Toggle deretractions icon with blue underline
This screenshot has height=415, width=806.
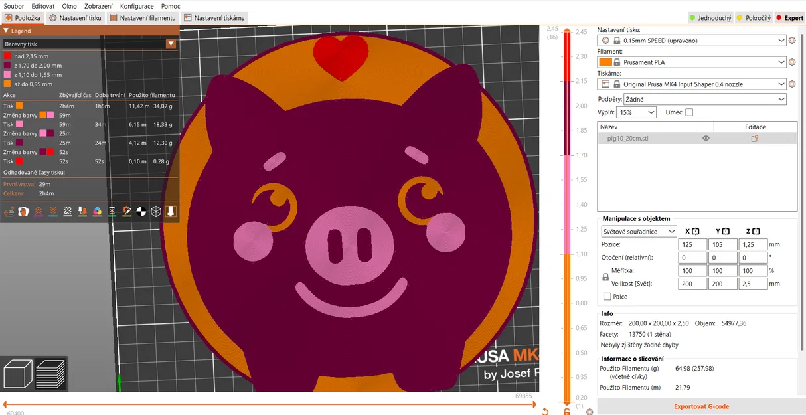click(53, 212)
